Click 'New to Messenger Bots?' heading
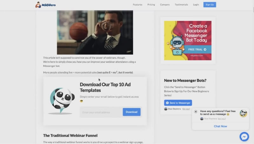This screenshot has height=144, width=254. tap(185, 81)
